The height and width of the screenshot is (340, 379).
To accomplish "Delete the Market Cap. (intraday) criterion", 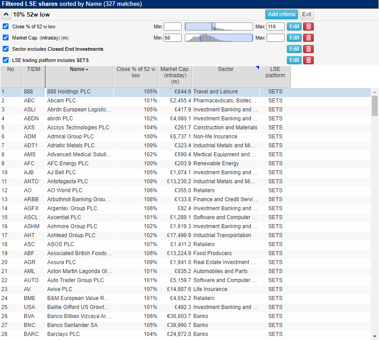I will [308, 38].
